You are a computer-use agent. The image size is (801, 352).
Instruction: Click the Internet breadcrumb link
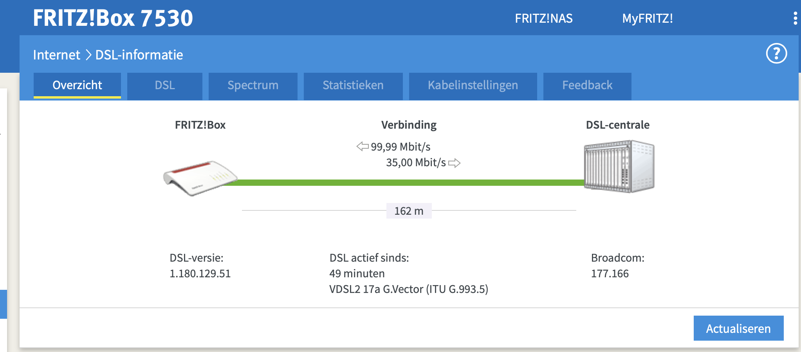[x=56, y=55]
